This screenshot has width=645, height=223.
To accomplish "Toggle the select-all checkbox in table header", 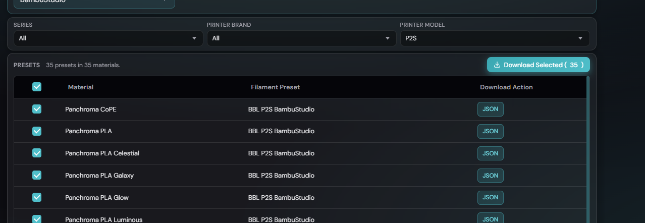I will point(37,87).
